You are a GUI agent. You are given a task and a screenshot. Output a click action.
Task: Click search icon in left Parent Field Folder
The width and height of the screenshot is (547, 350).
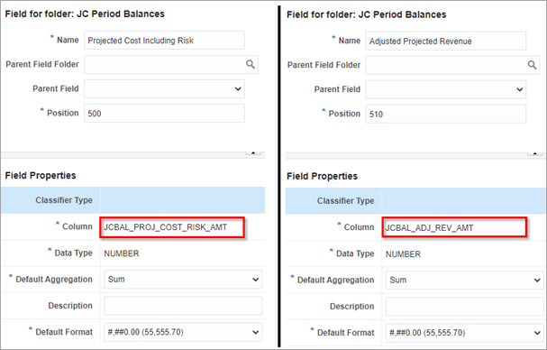point(251,64)
